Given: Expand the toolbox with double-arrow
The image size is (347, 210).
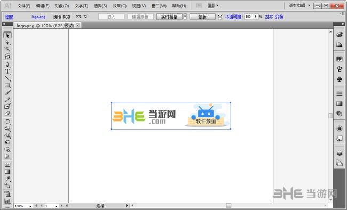Looking at the screenshot, I should pyautogui.click(x=4, y=23).
